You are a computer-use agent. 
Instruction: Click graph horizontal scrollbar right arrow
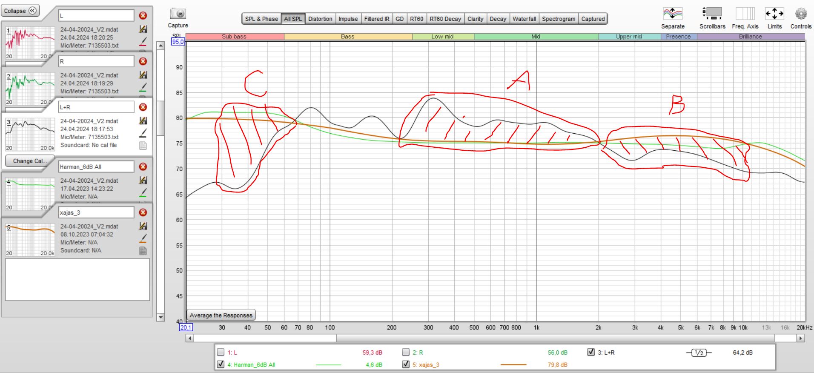tap(801, 338)
